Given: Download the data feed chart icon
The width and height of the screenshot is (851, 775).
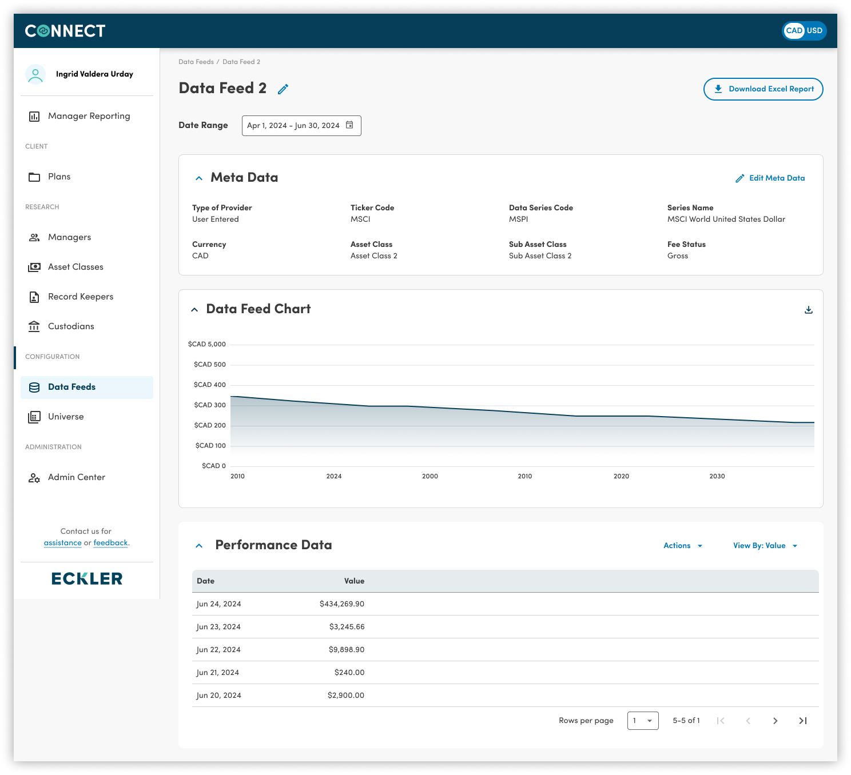Looking at the screenshot, I should (x=809, y=310).
